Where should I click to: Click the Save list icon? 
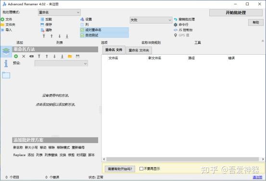pyautogui.click(x=42, y=24)
